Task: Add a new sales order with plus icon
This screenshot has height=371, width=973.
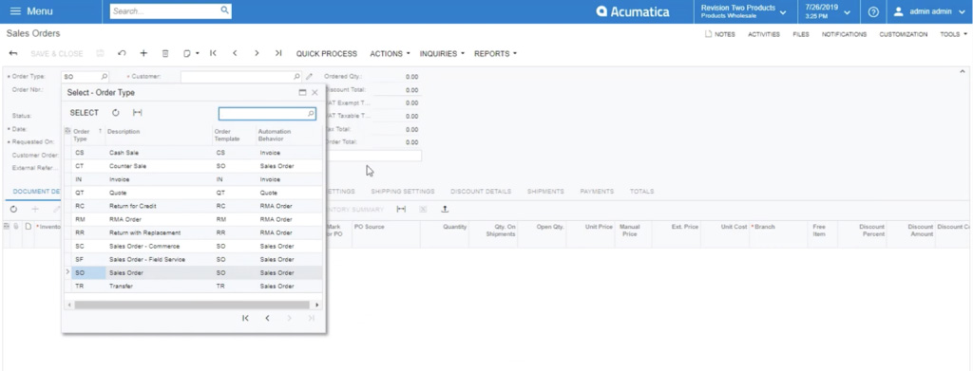Action: 143,54
